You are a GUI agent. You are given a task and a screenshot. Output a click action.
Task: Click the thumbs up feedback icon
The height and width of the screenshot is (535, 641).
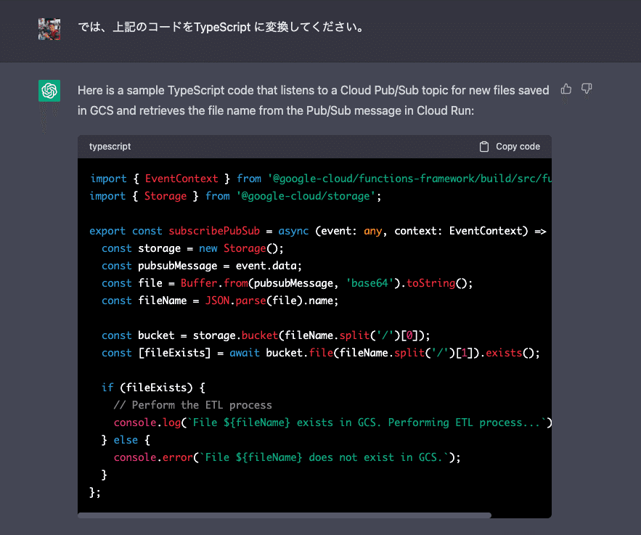tap(566, 89)
